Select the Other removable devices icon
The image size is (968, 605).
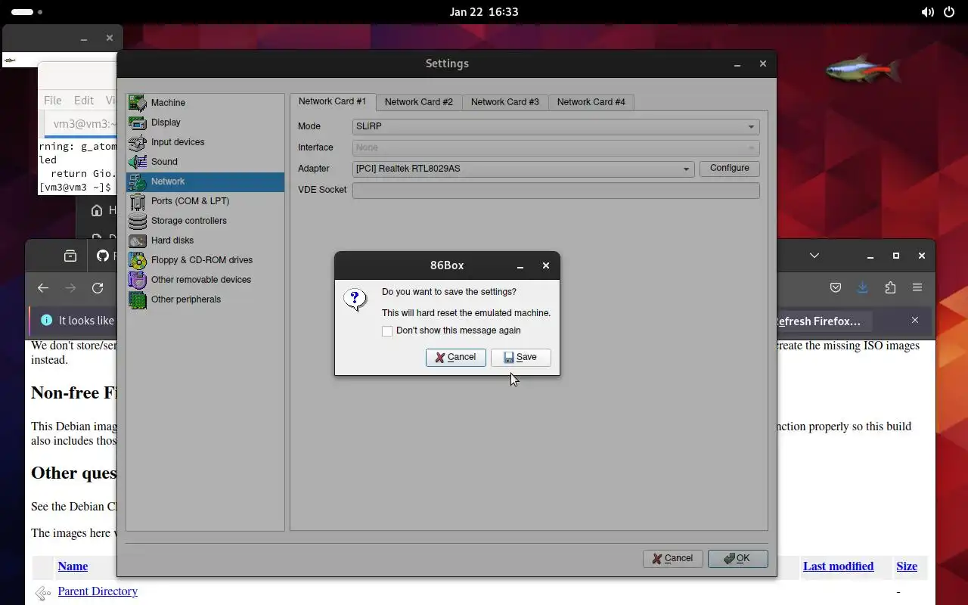(x=137, y=280)
